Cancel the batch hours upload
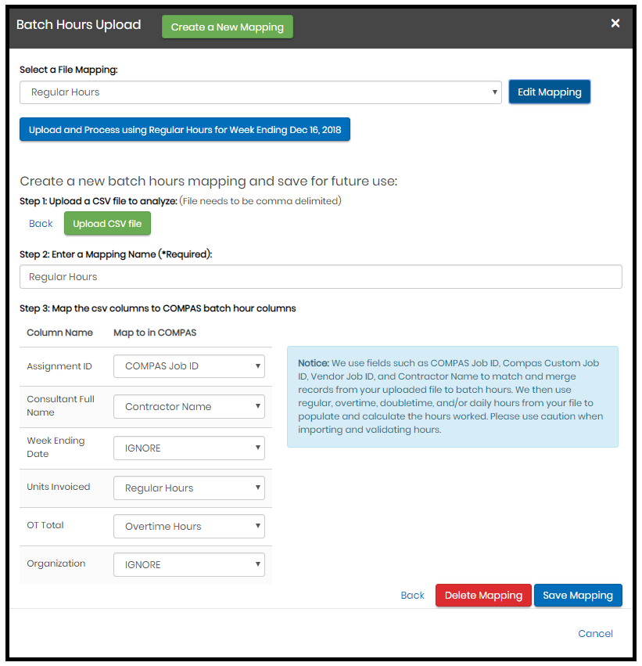The height and width of the screenshot is (666, 642). tap(595, 634)
